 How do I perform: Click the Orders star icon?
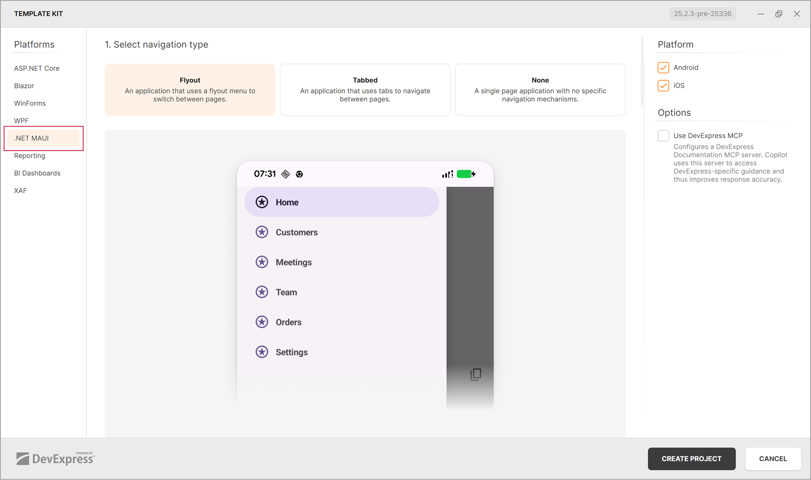(x=262, y=322)
